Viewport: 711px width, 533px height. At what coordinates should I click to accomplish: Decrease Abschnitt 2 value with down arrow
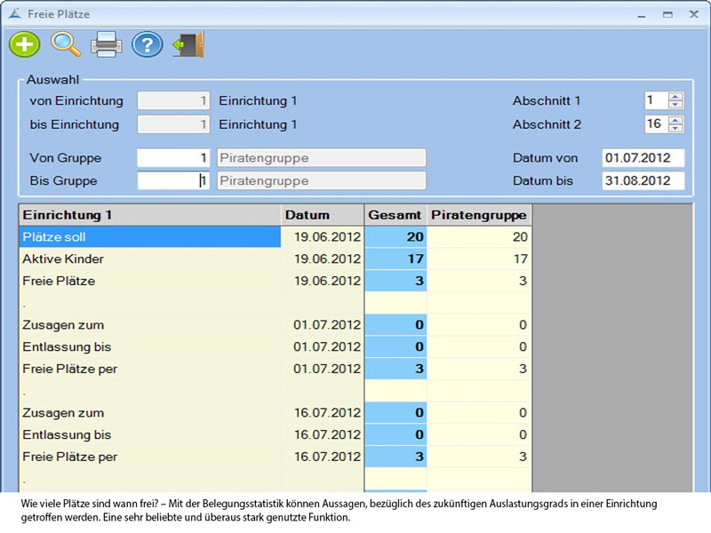point(675,128)
